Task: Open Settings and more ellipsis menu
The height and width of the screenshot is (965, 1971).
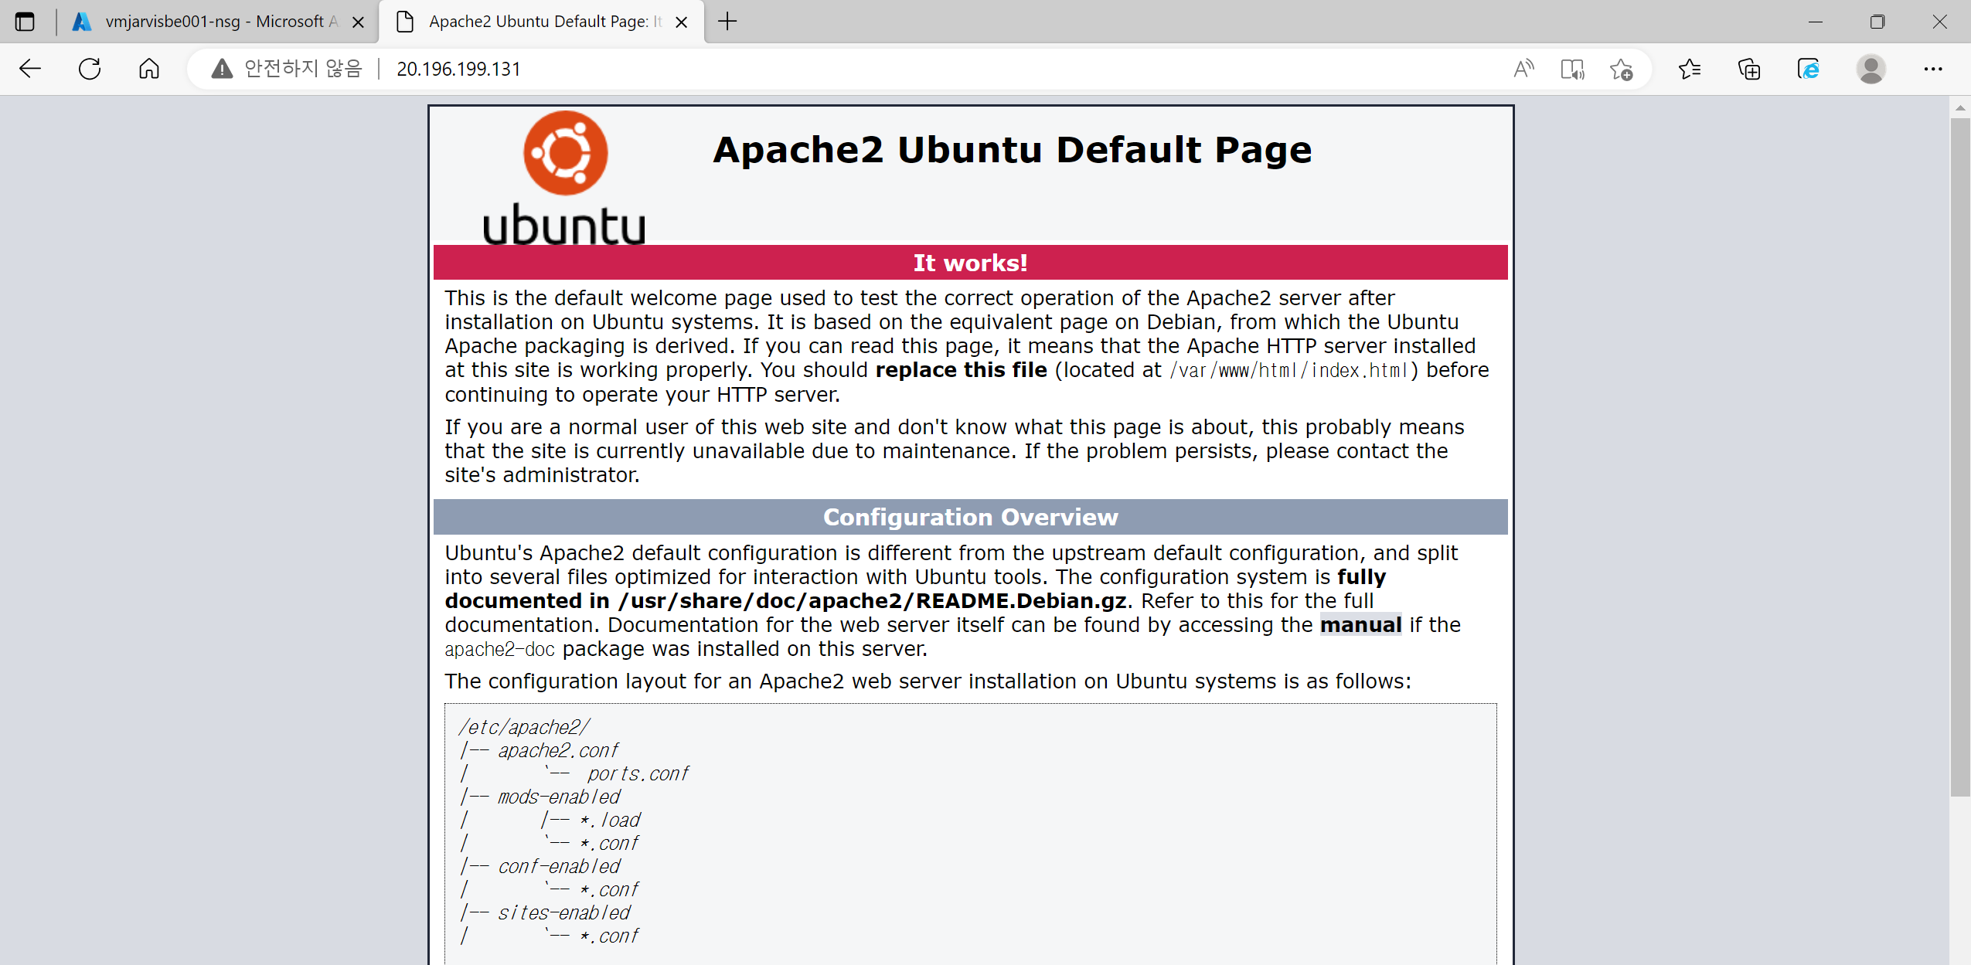Action: 1933,69
